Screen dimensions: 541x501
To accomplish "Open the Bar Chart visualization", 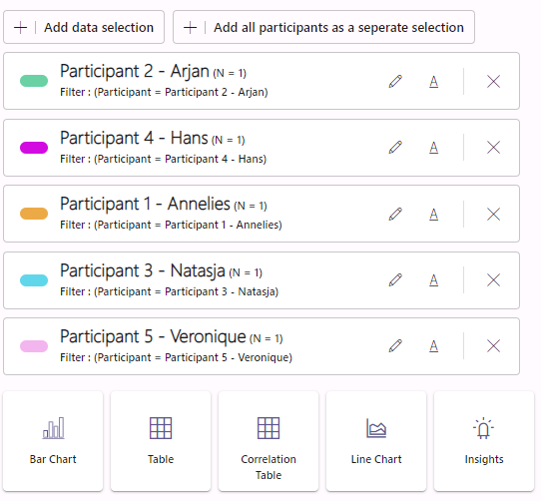I will click(x=53, y=441).
